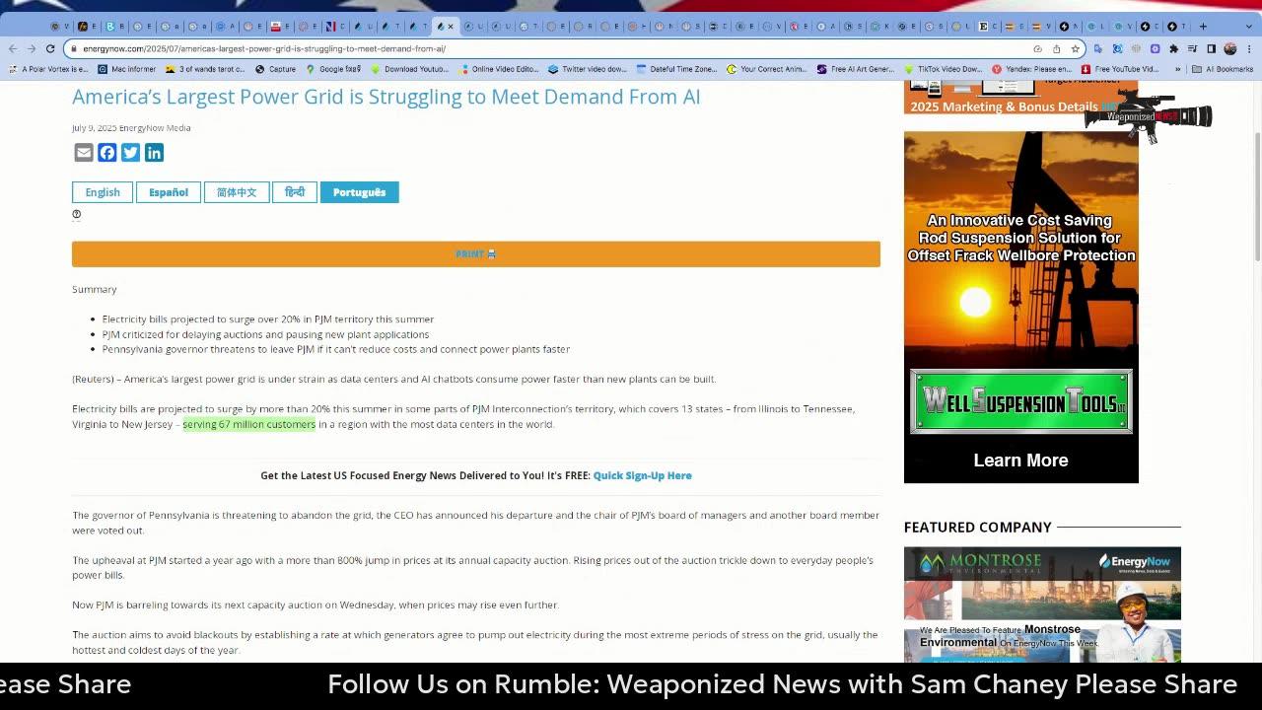Switch article language to Hindi हिन्दी
The image size is (1262, 710).
295,192
